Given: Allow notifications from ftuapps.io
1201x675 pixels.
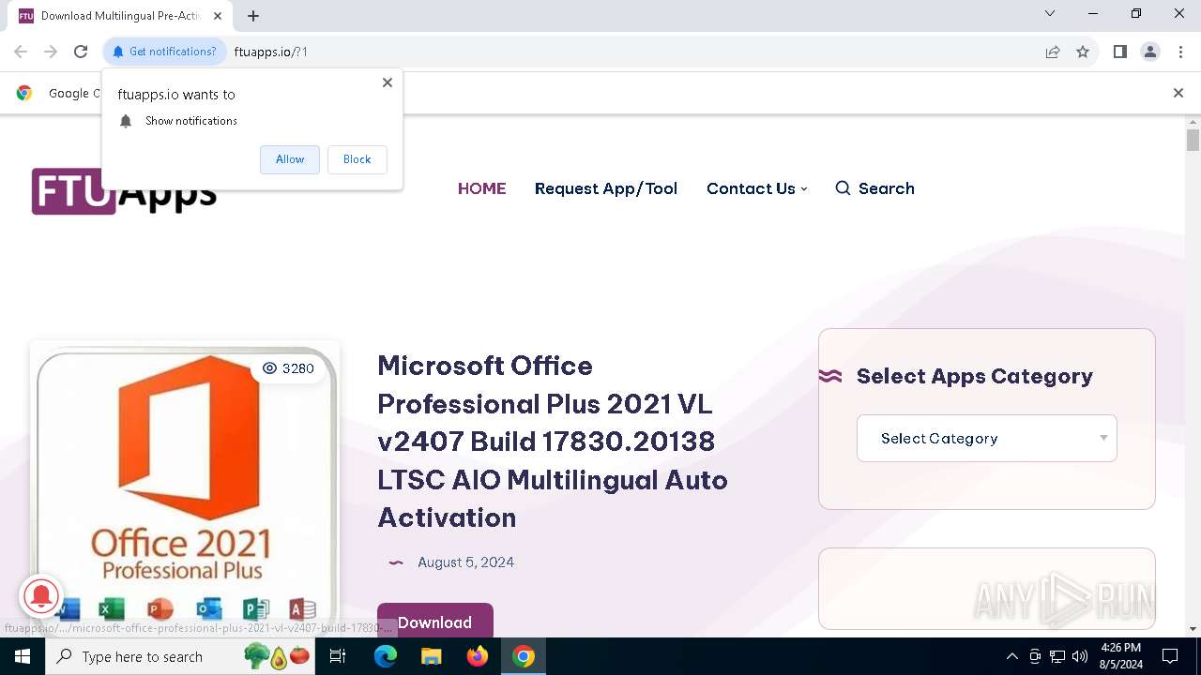Looking at the screenshot, I should [290, 159].
